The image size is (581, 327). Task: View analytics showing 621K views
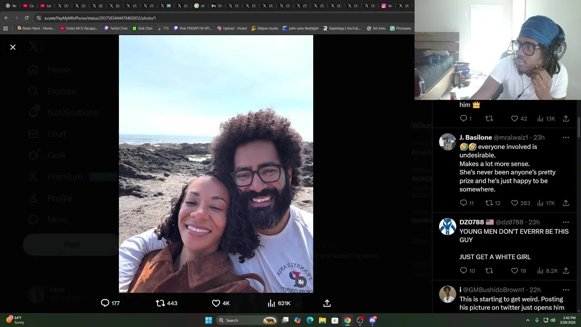(279, 303)
